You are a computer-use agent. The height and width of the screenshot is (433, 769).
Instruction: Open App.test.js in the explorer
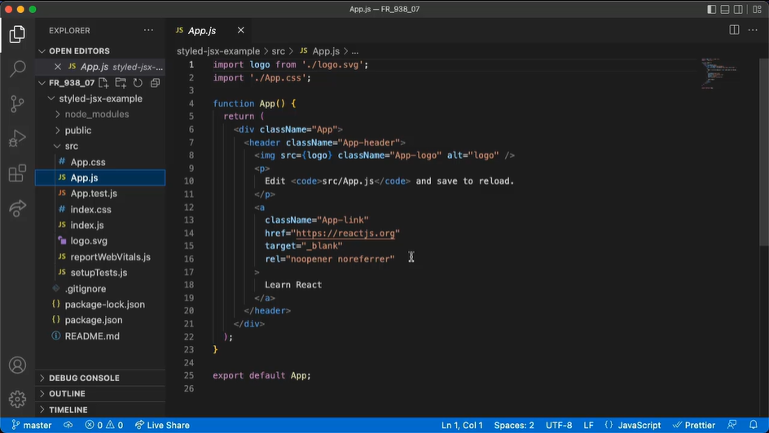pyautogui.click(x=100, y=194)
